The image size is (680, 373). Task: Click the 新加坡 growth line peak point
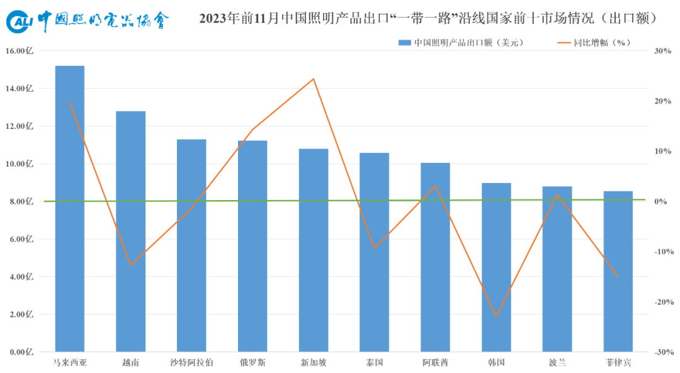coord(314,79)
